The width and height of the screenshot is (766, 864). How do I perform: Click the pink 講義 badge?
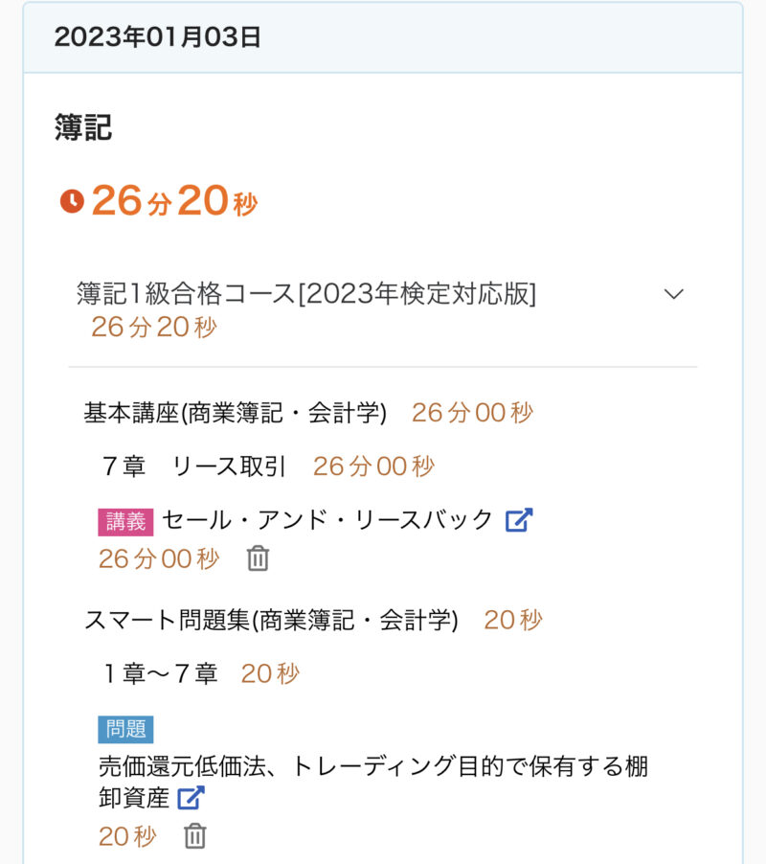(x=125, y=521)
